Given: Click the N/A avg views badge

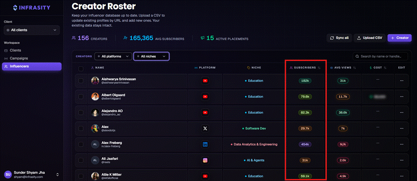Looking at the screenshot, I should pos(342,144).
